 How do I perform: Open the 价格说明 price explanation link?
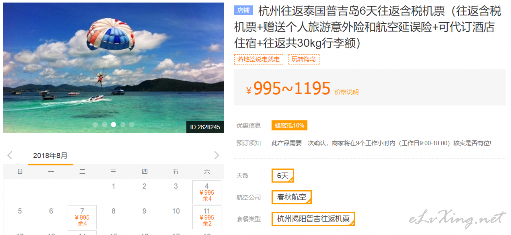pyautogui.click(x=347, y=92)
